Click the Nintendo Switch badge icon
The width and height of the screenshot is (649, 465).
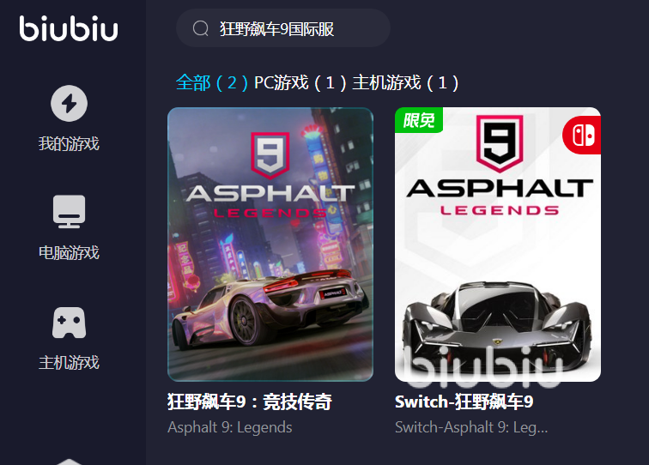pyautogui.click(x=582, y=136)
